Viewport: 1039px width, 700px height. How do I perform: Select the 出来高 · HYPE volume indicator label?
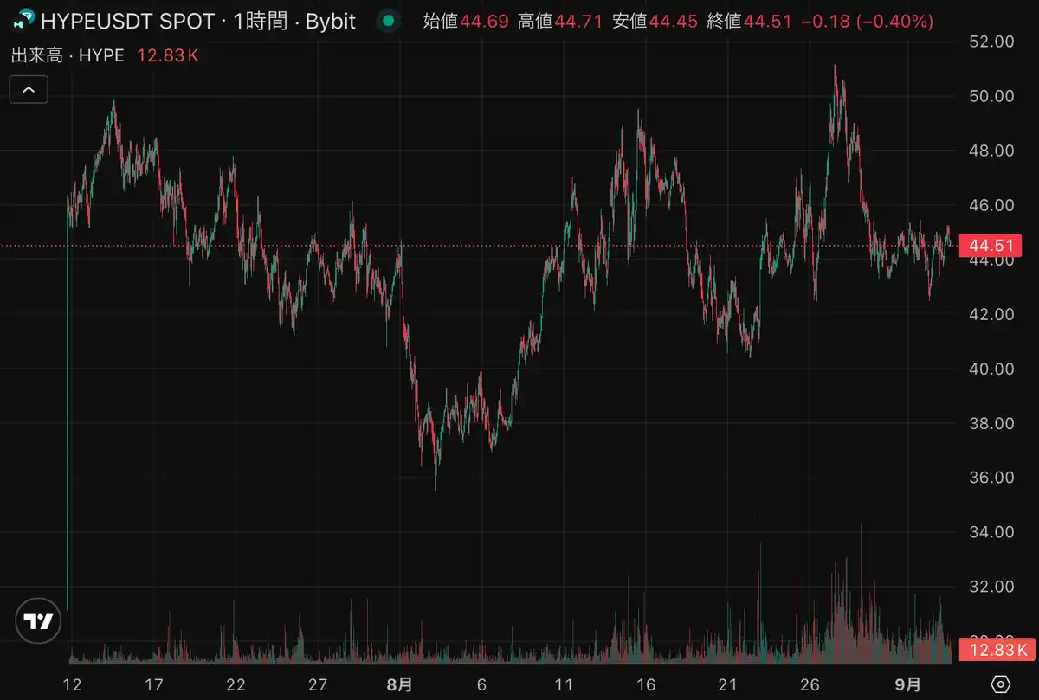68,55
